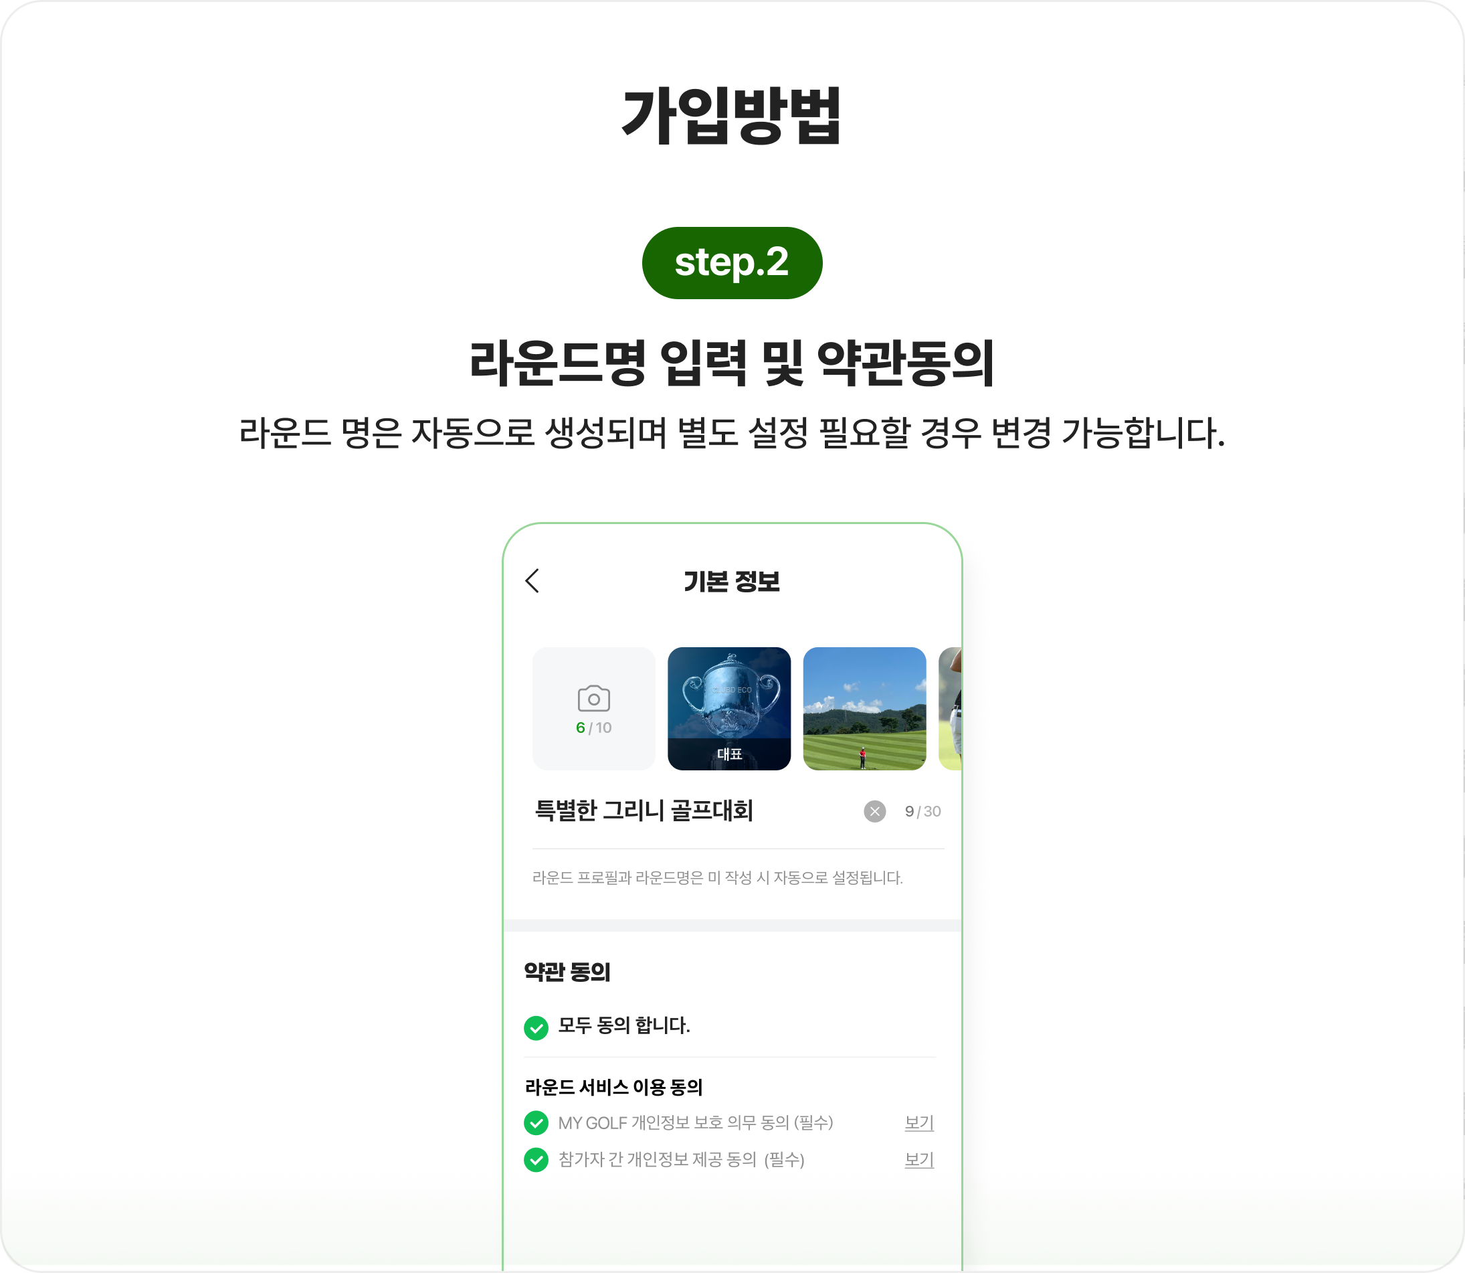Select the golf course landscape photo
The image size is (1465, 1273).
[864, 708]
